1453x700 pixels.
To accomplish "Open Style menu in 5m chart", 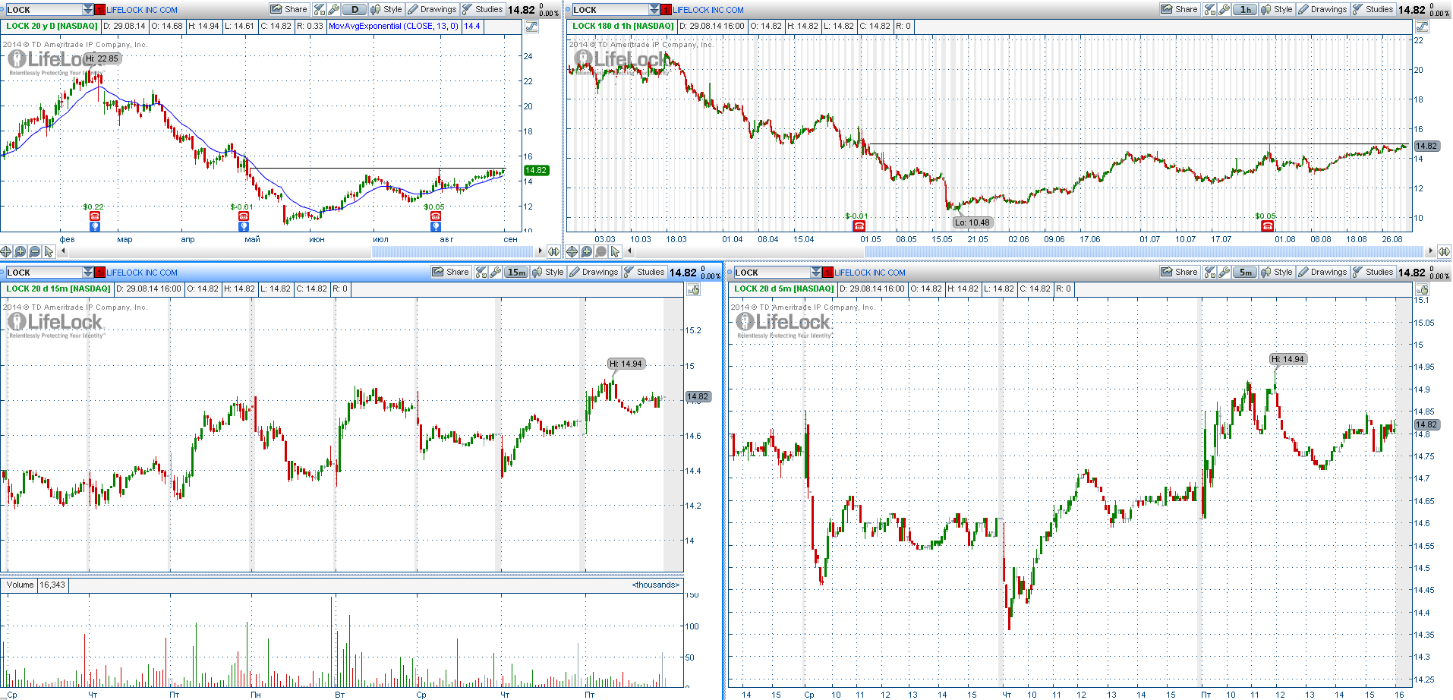I will pos(1277,272).
